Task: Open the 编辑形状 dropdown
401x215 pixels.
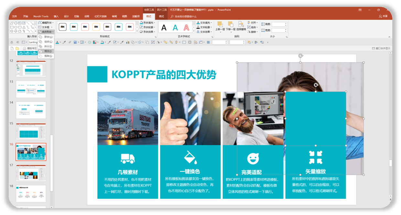Action: (x=46, y=23)
